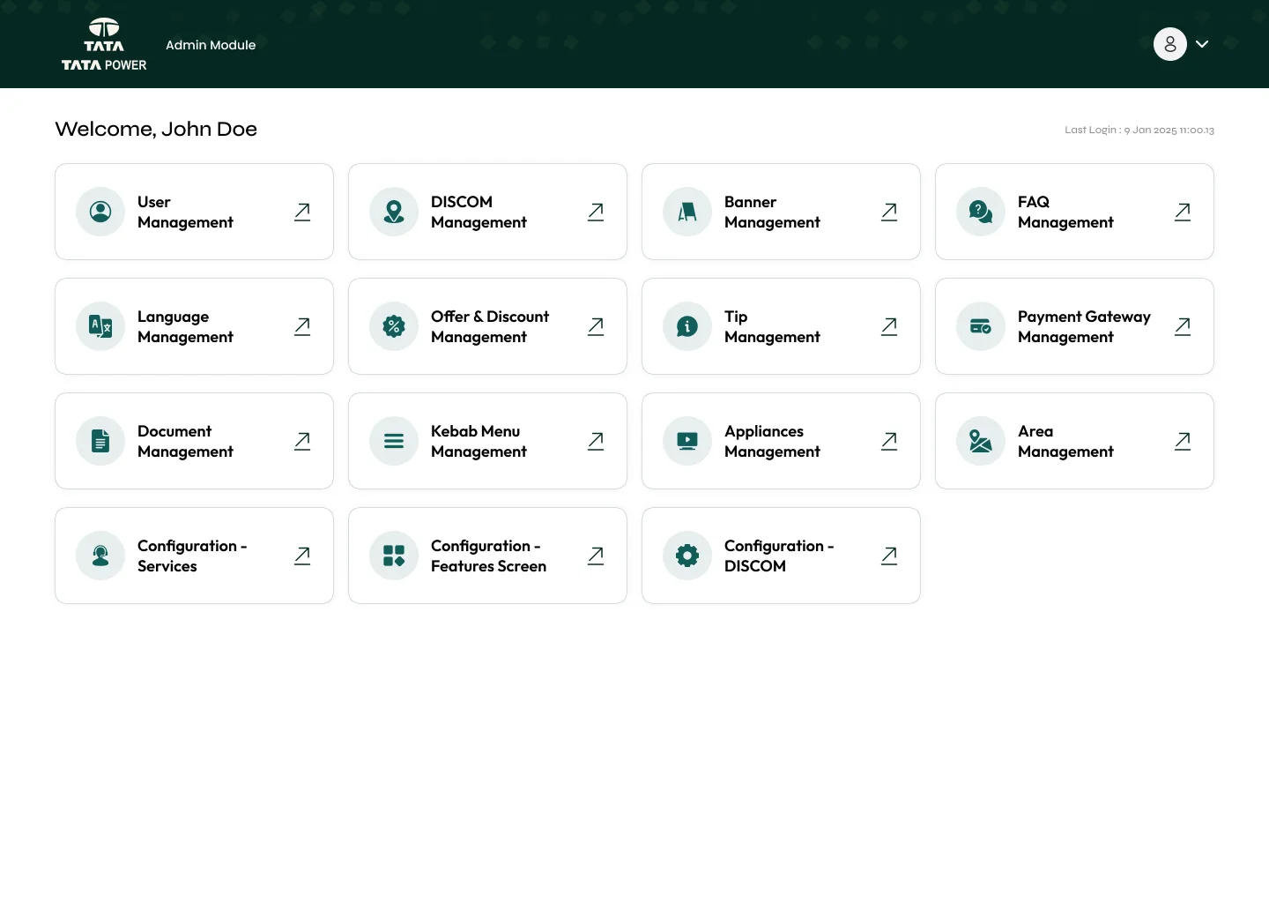Open Language Management arrow link

pos(302,326)
